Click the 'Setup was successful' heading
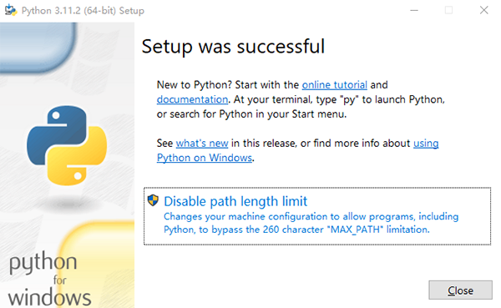The image size is (501, 308). [233, 47]
